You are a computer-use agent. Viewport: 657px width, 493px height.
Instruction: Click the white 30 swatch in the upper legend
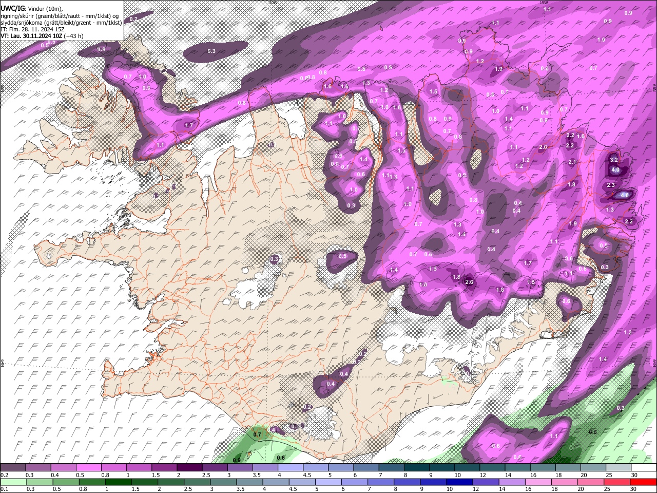(x=643, y=468)
